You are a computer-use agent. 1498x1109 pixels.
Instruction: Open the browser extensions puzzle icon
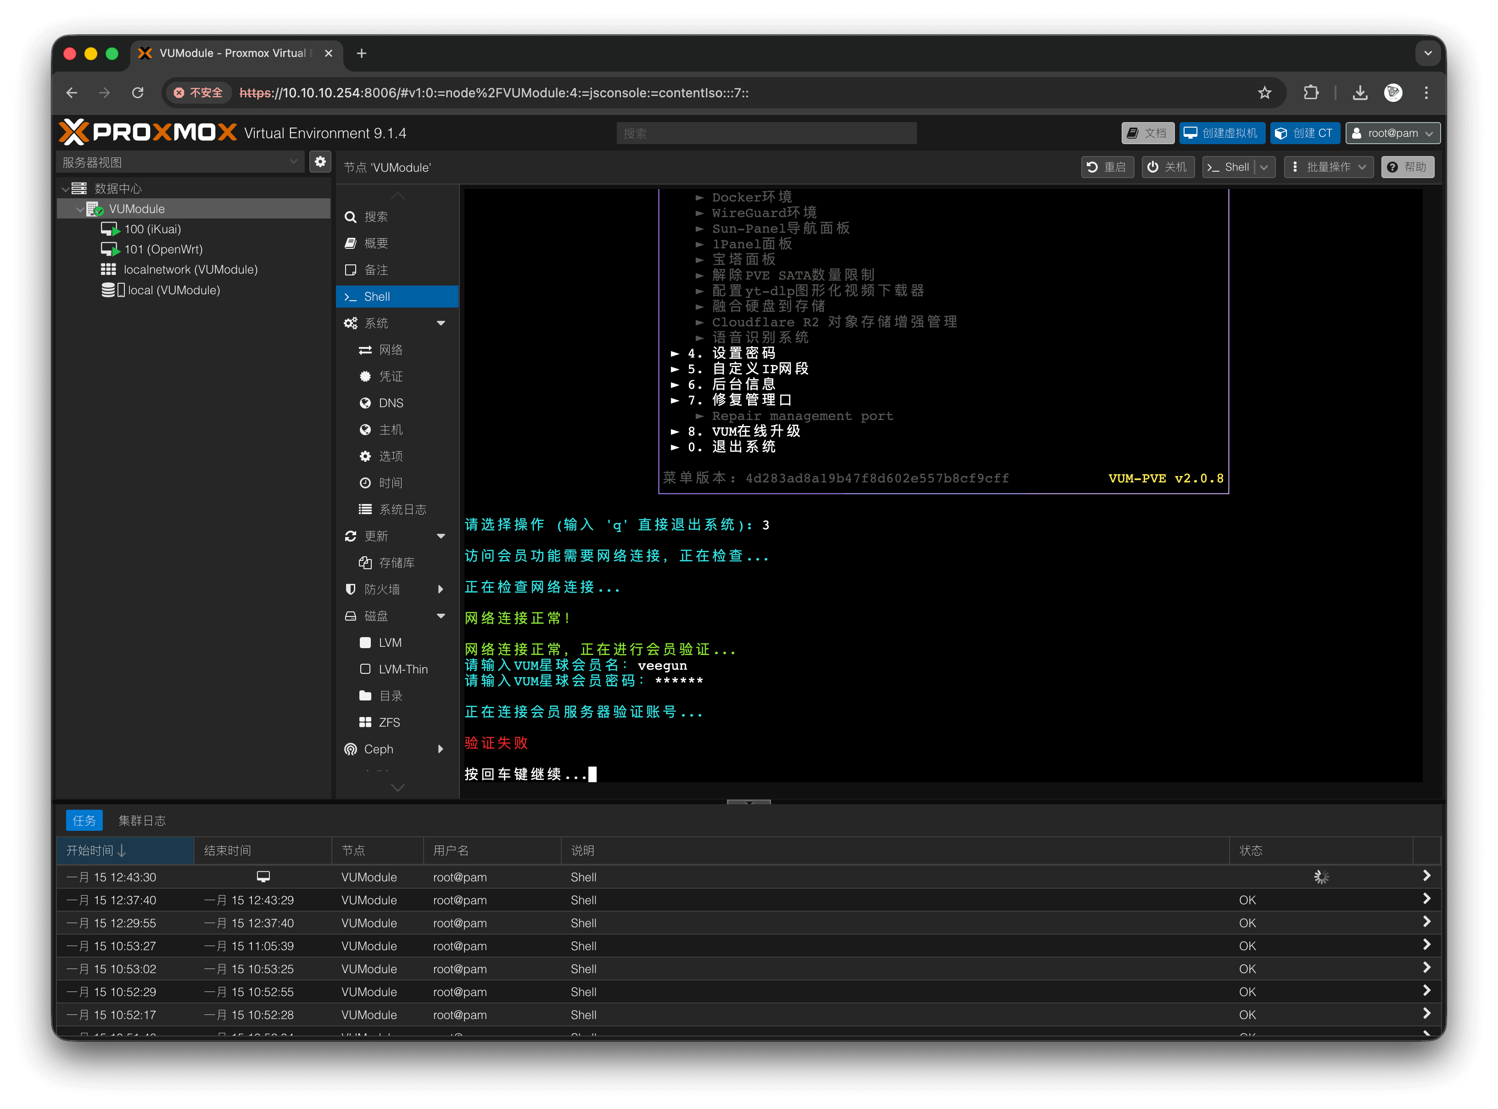coord(1311,93)
